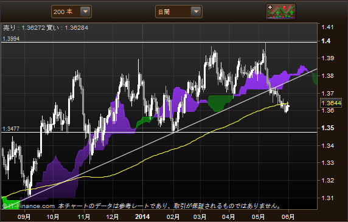Open the technical indicators chart icon
This screenshot has width=348, height=222.
point(280,12)
